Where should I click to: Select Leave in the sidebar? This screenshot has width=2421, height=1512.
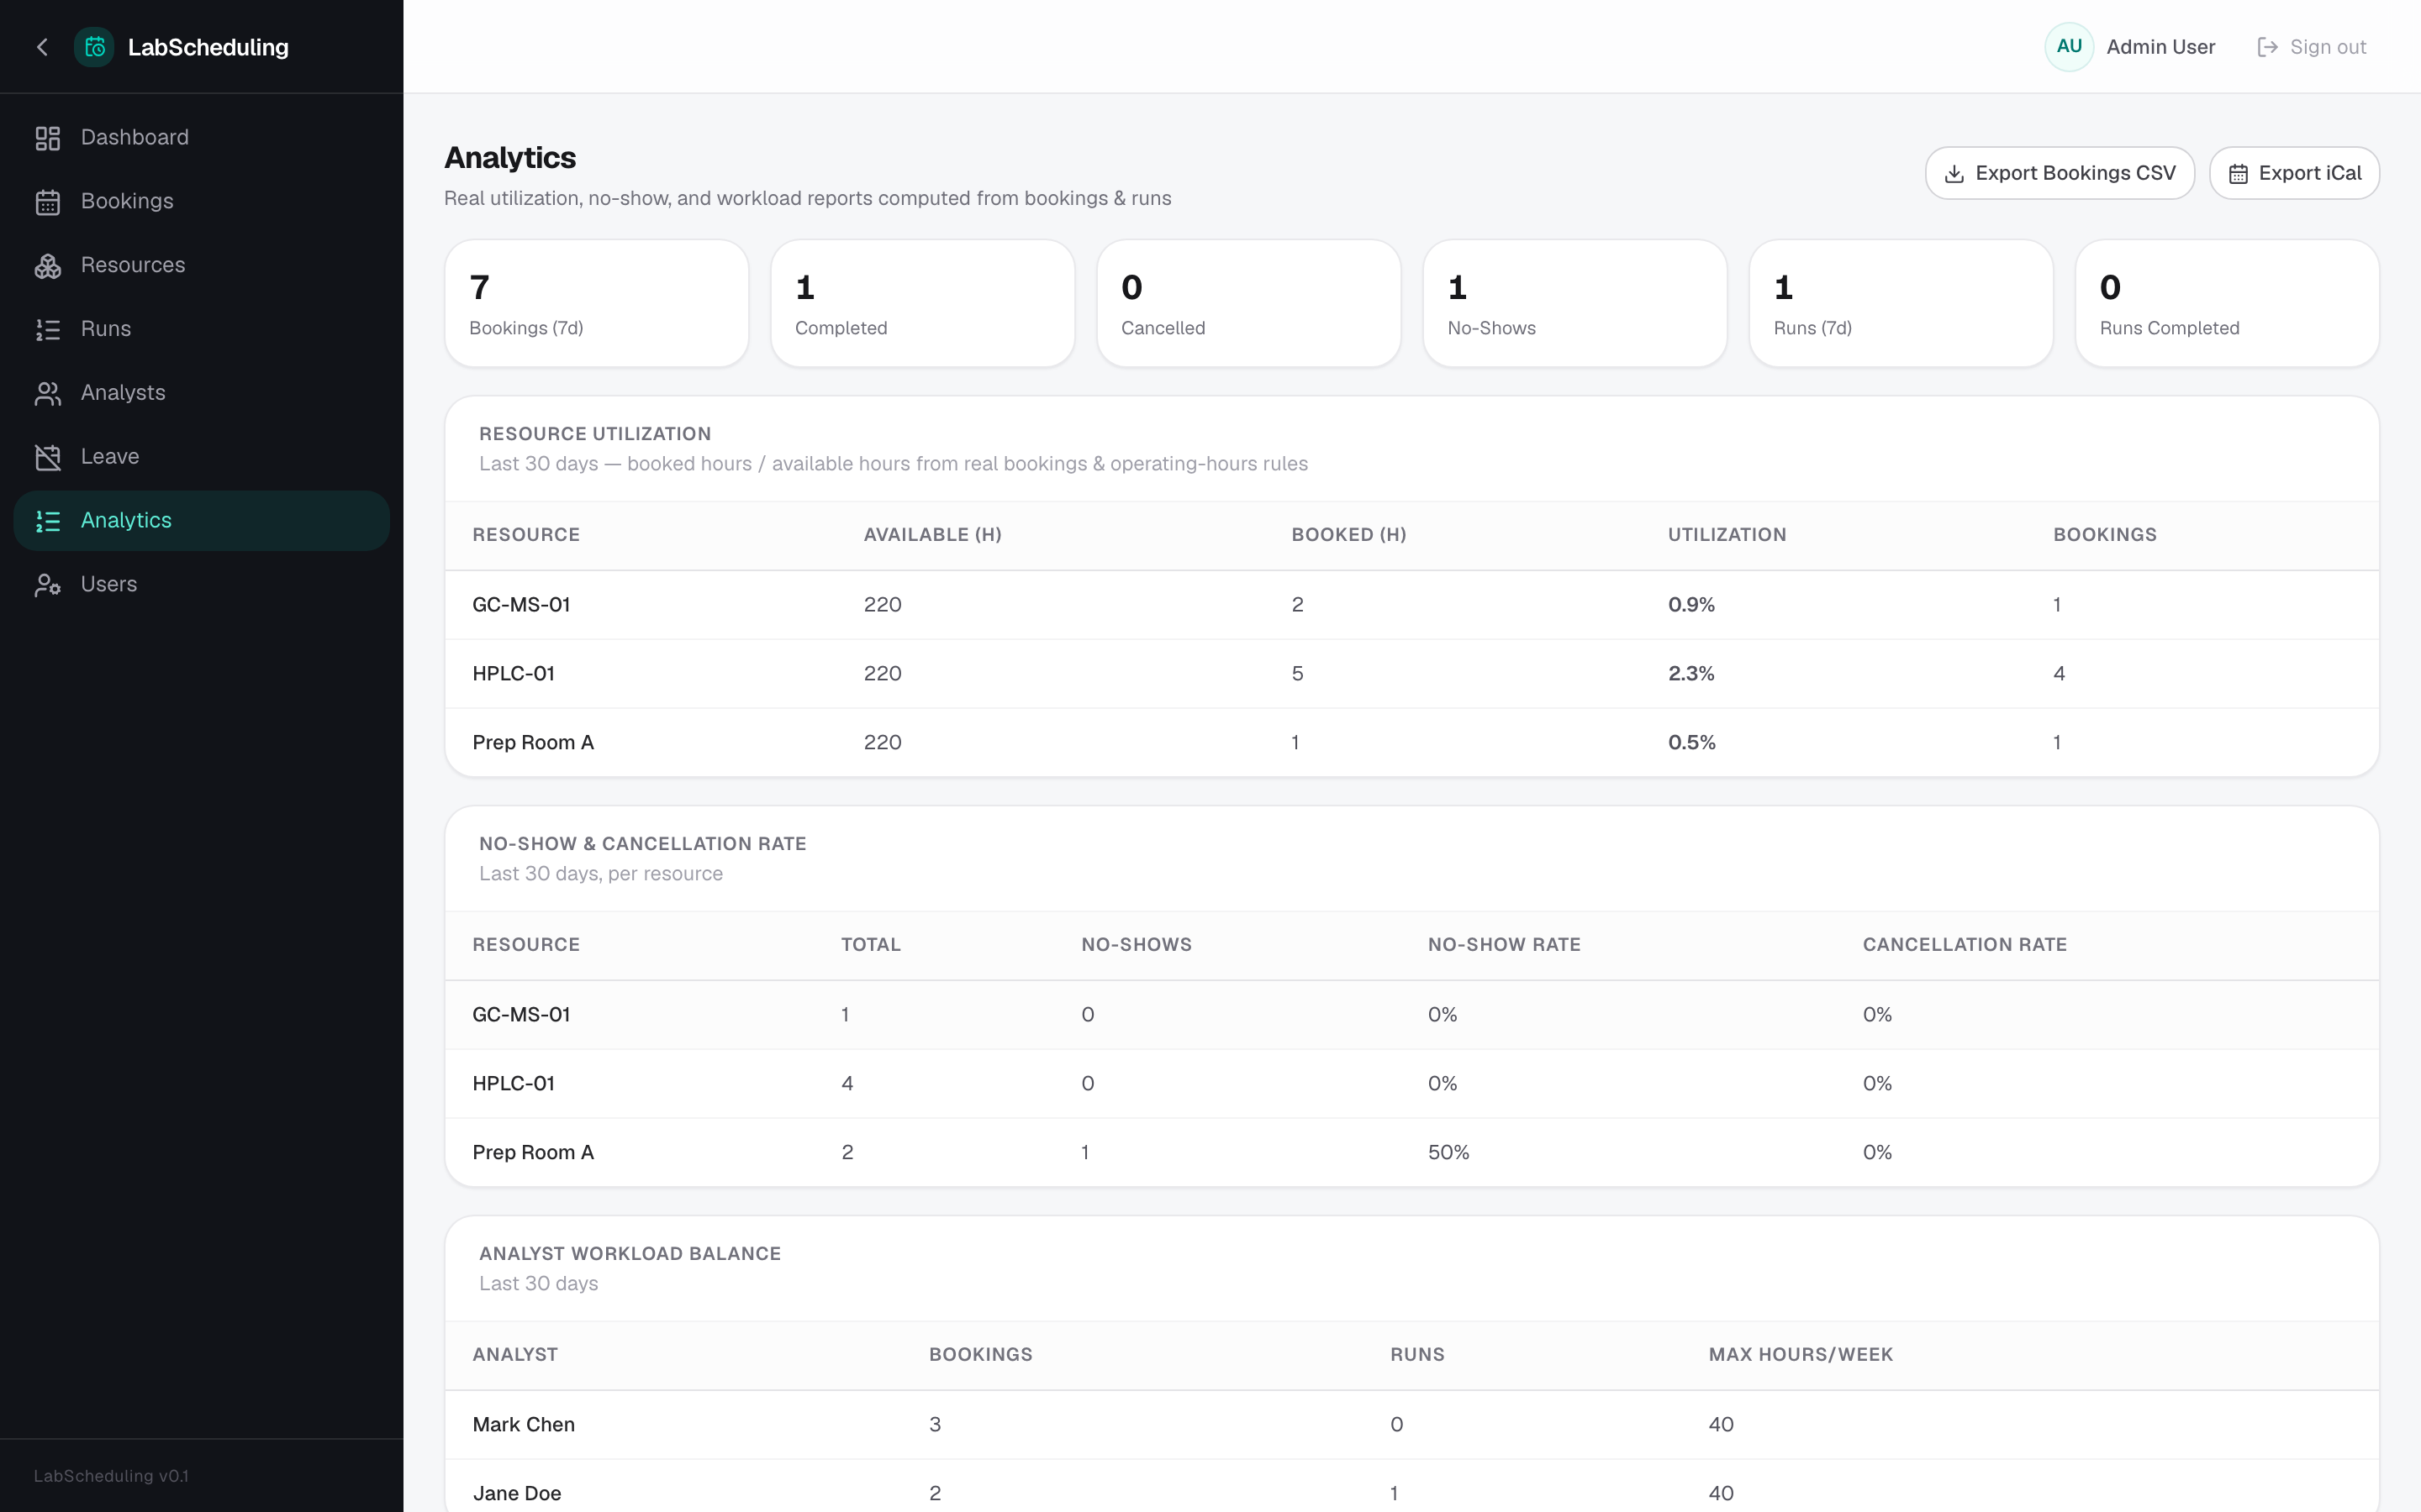pos(201,458)
